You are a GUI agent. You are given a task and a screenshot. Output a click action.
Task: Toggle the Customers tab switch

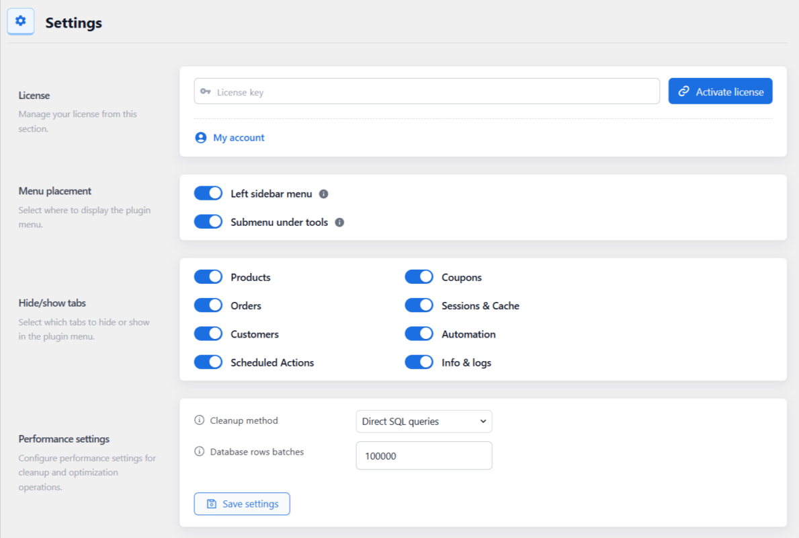coord(208,334)
